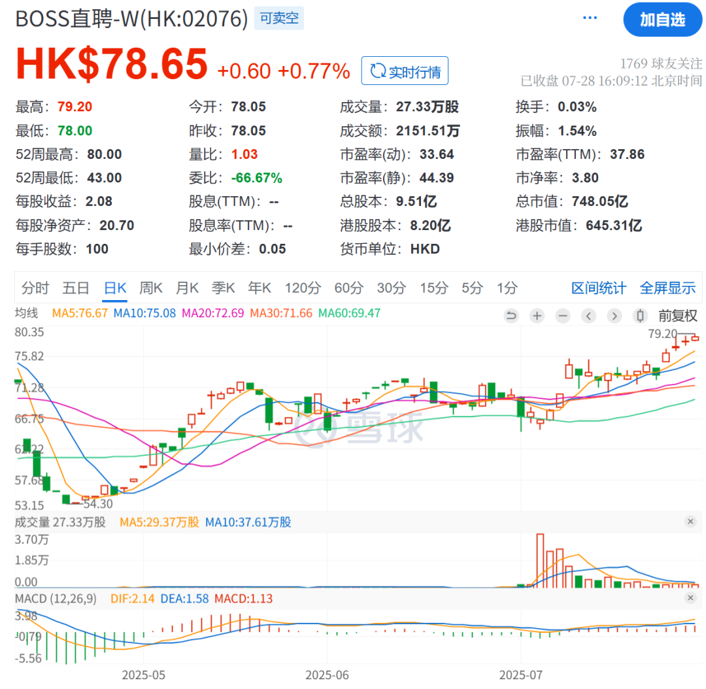
Task: Click the 2025-06 date axis label
Action: pyautogui.click(x=327, y=675)
